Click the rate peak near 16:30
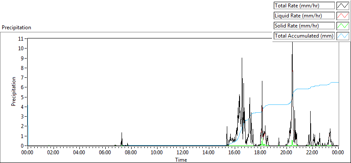 pyautogui.click(x=242, y=59)
